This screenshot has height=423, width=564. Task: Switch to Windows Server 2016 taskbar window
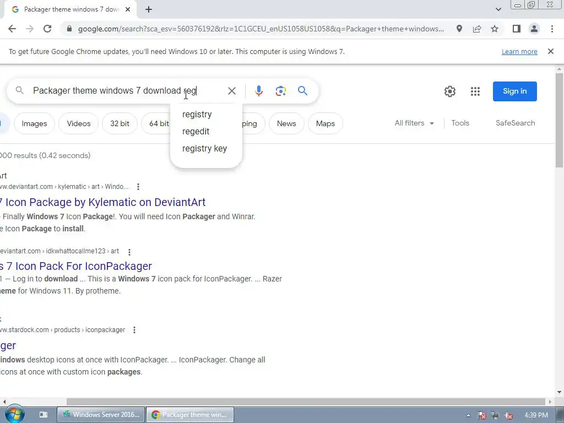[x=101, y=415]
